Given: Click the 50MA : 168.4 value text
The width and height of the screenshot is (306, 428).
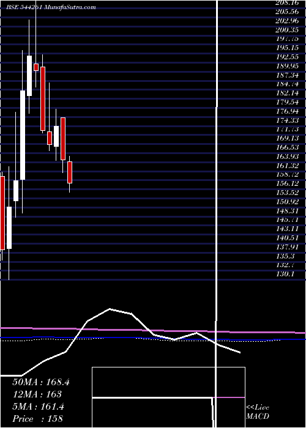Looking at the screenshot, I should point(41,382).
